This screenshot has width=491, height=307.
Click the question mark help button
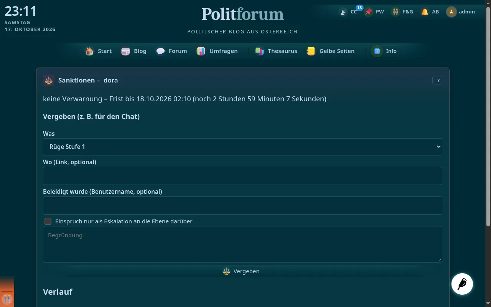pos(437,80)
